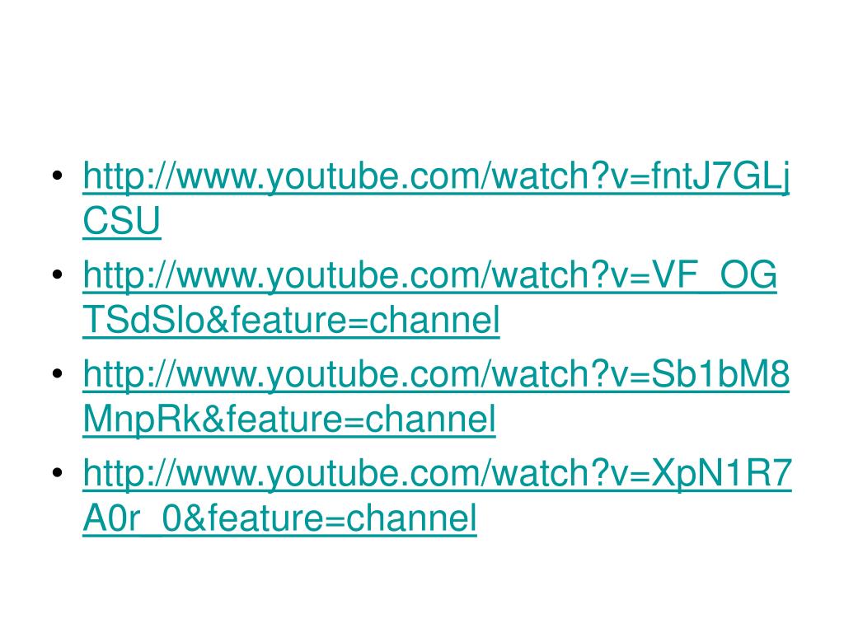
Task: Select the bullet before the Sb1bM8 link
Action: pos(58,373)
